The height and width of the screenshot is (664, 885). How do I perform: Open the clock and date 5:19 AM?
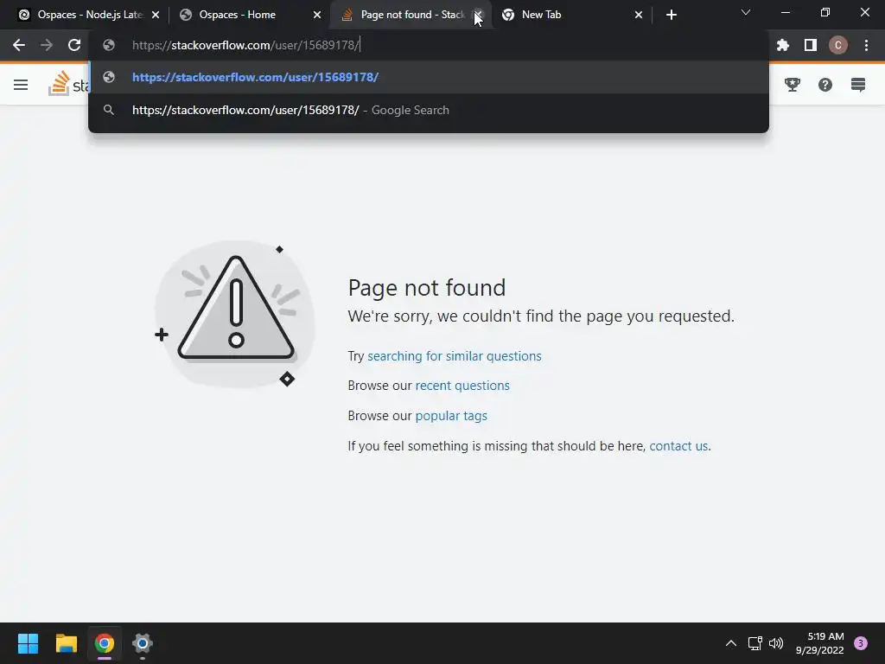[819, 643]
